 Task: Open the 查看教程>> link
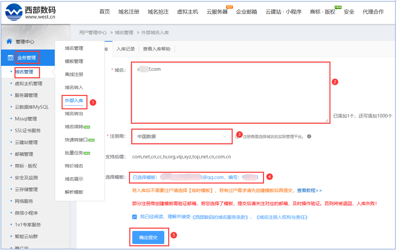point(309,190)
